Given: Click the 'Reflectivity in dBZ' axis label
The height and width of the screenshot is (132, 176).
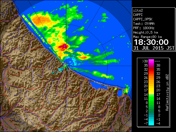Looking at the screenshot, I should click(167, 92).
